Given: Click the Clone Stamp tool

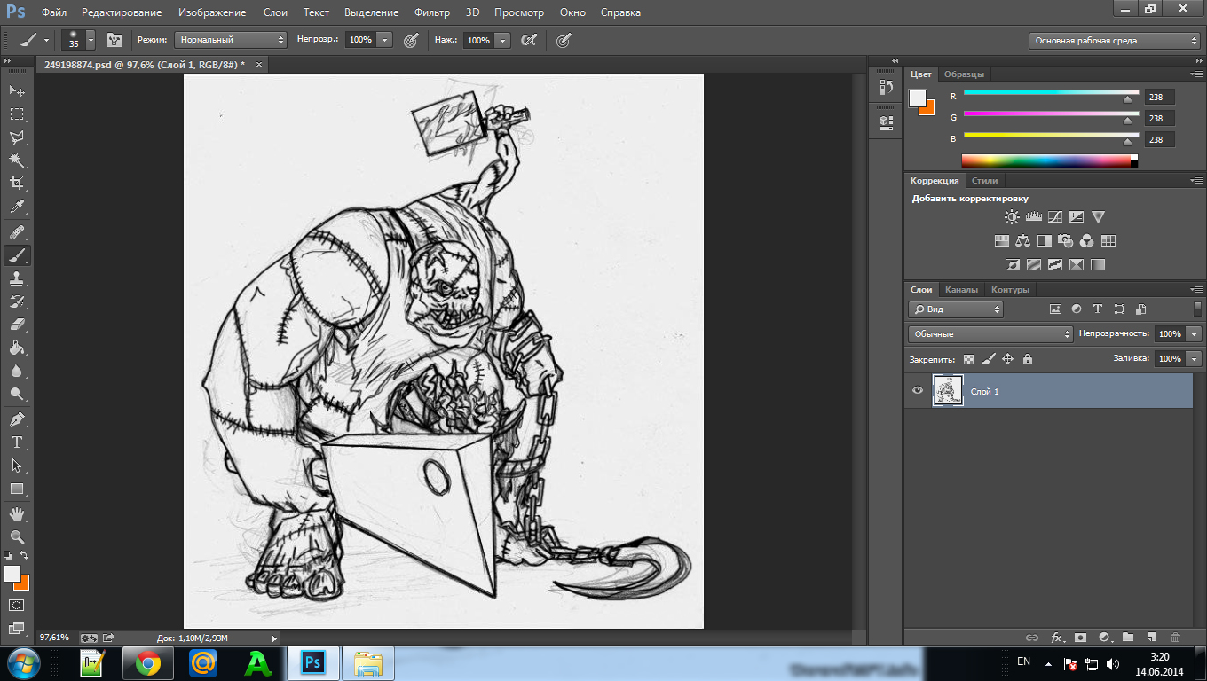Looking at the screenshot, I should (x=17, y=278).
